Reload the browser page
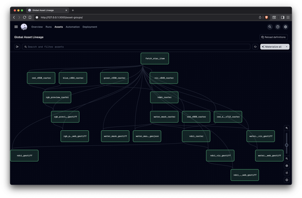Viewport: 302px width, 198px height. 24,17
